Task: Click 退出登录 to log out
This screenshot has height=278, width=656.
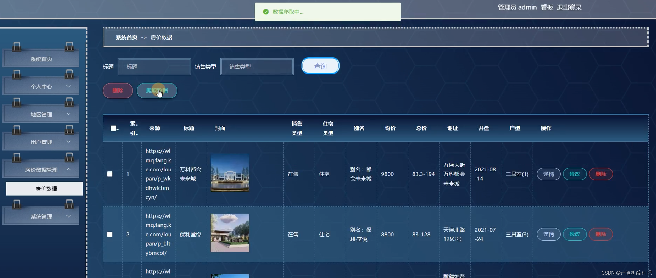Action: [x=569, y=7]
